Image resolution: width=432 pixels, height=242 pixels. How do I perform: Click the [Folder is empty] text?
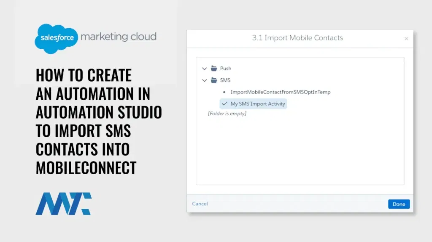tap(227, 114)
